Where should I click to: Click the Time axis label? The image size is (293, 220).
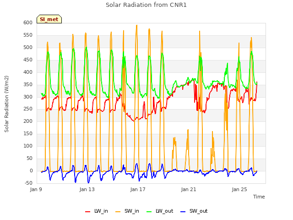pos(259,197)
